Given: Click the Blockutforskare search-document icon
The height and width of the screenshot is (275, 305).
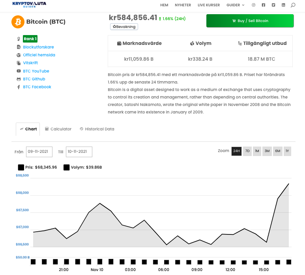Looking at the screenshot, I should click(19, 47).
